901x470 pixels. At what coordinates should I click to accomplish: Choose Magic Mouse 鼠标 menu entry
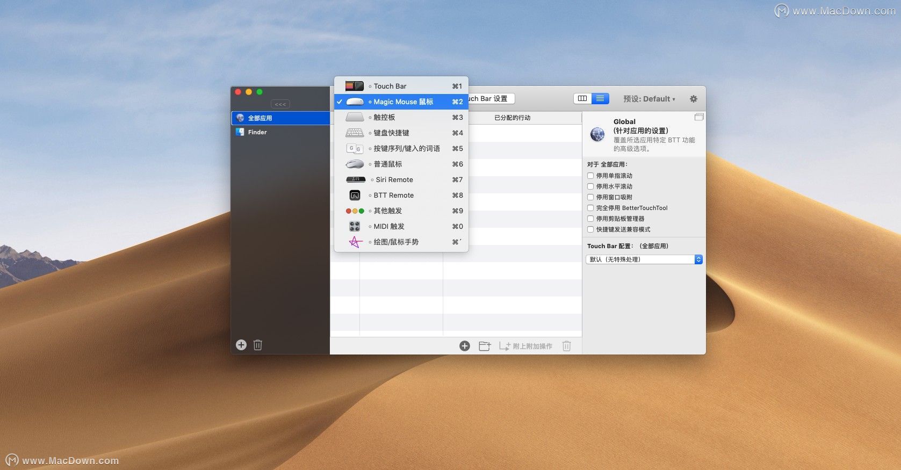coord(401,102)
